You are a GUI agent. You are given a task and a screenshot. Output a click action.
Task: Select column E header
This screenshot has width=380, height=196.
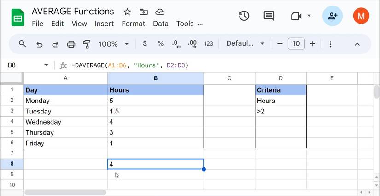332,78
